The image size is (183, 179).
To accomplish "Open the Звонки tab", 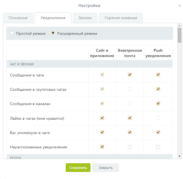I will pos(85,18).
